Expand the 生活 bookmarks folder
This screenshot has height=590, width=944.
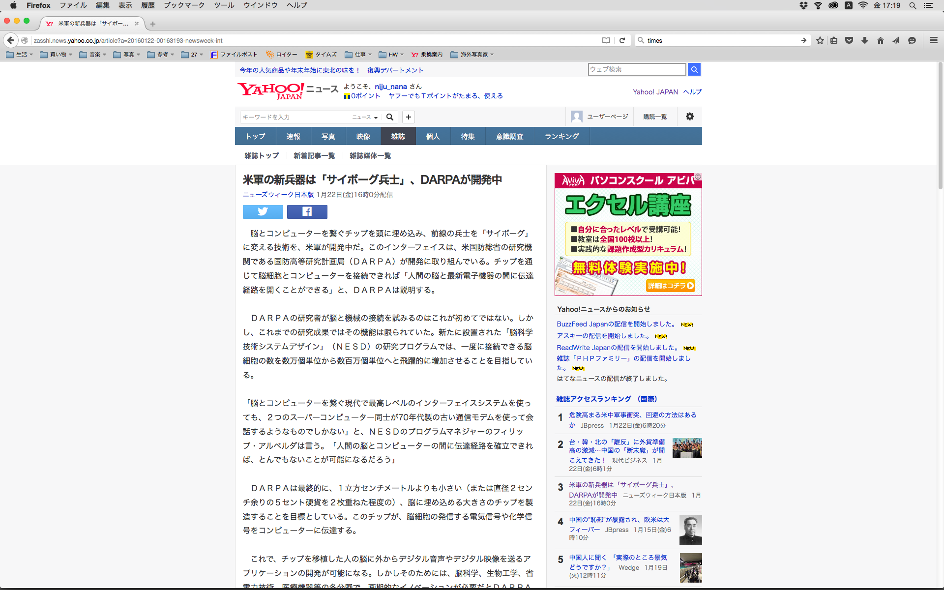tap(20, 55)
